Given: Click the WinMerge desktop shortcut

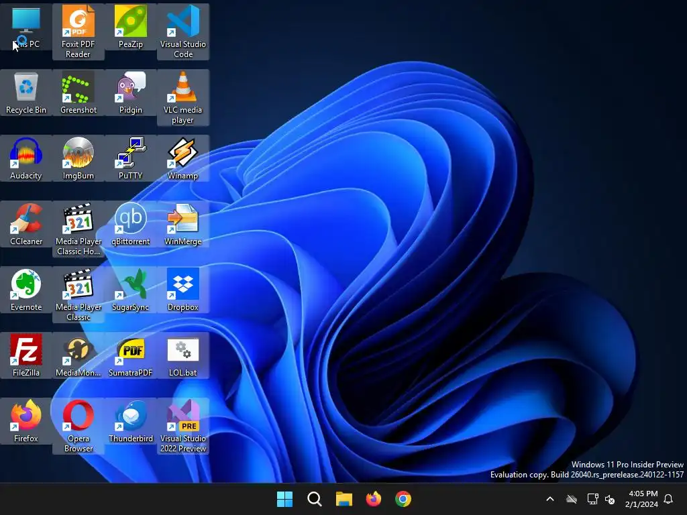Looking at the screenshot, I should (183, 224).
